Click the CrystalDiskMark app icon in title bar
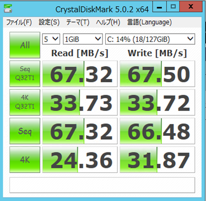The image size is (206, 201). pos(8,8)
